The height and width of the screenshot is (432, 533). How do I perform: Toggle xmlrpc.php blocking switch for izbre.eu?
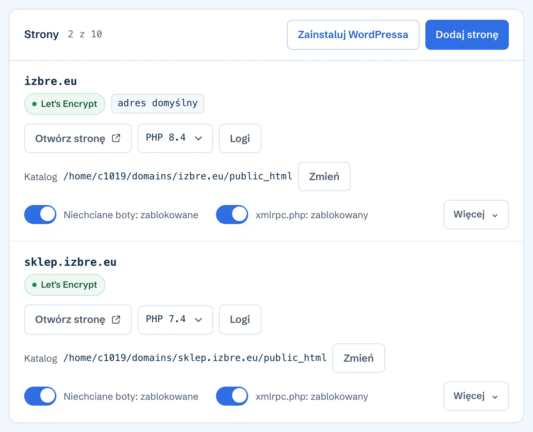tap(232, 215)
